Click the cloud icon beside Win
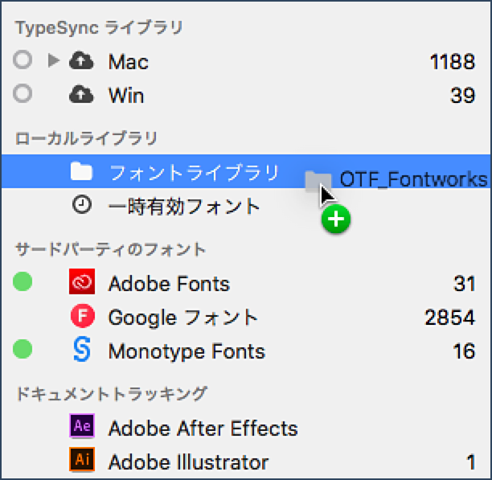This screenshot has height=480, width=492. click(x=81, y=94)
